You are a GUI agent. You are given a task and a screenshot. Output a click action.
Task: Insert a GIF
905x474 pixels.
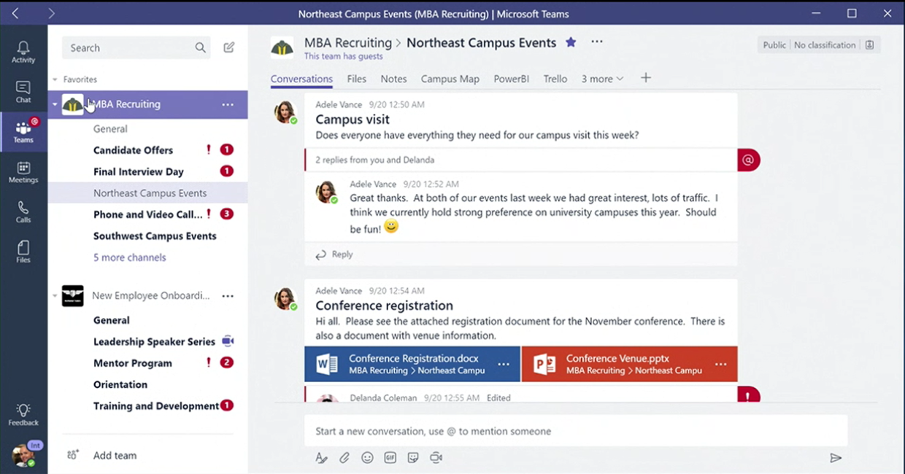[390, 458]
